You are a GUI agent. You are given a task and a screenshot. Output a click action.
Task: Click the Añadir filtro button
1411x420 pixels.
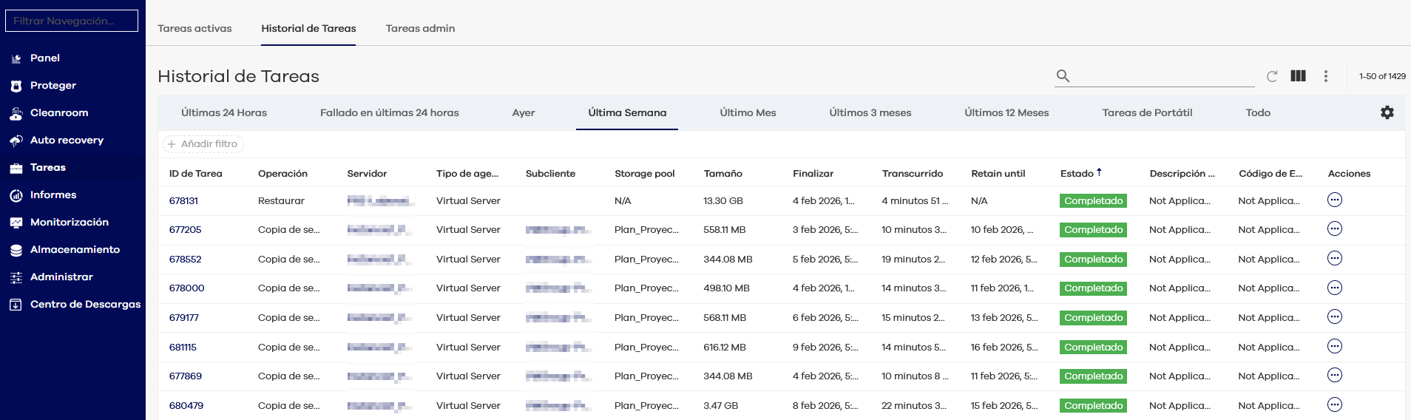pos(203,144)
